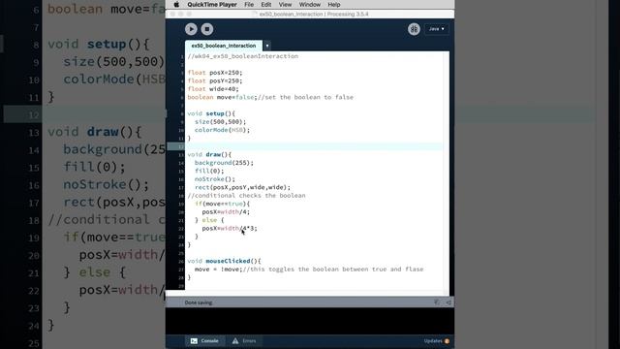620x349 pixels.
Task: Click the 'void draw(){' line
Action: pyautogui.click(x=209, y=155)
